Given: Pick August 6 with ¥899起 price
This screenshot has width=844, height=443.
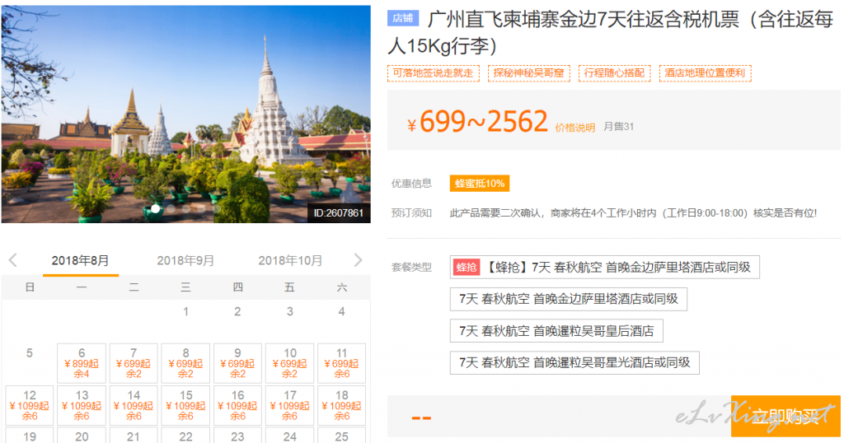Looking at the screenshot, I should click(x=82, y=363).
